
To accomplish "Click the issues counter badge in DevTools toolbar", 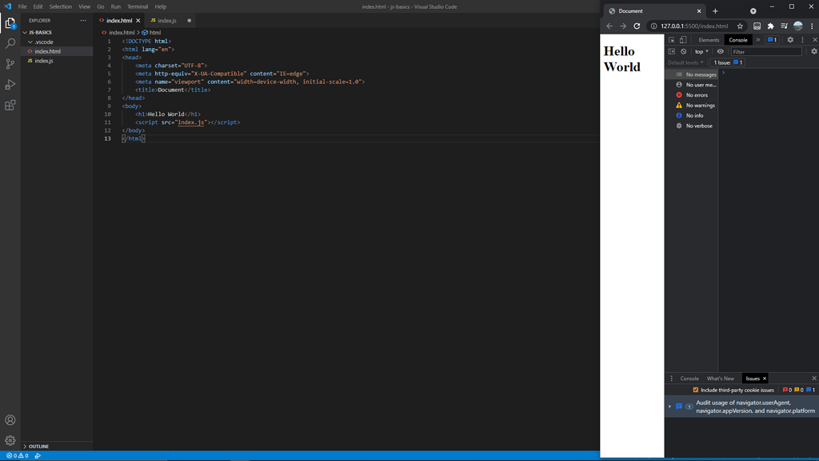I will (x=772, y=40).
